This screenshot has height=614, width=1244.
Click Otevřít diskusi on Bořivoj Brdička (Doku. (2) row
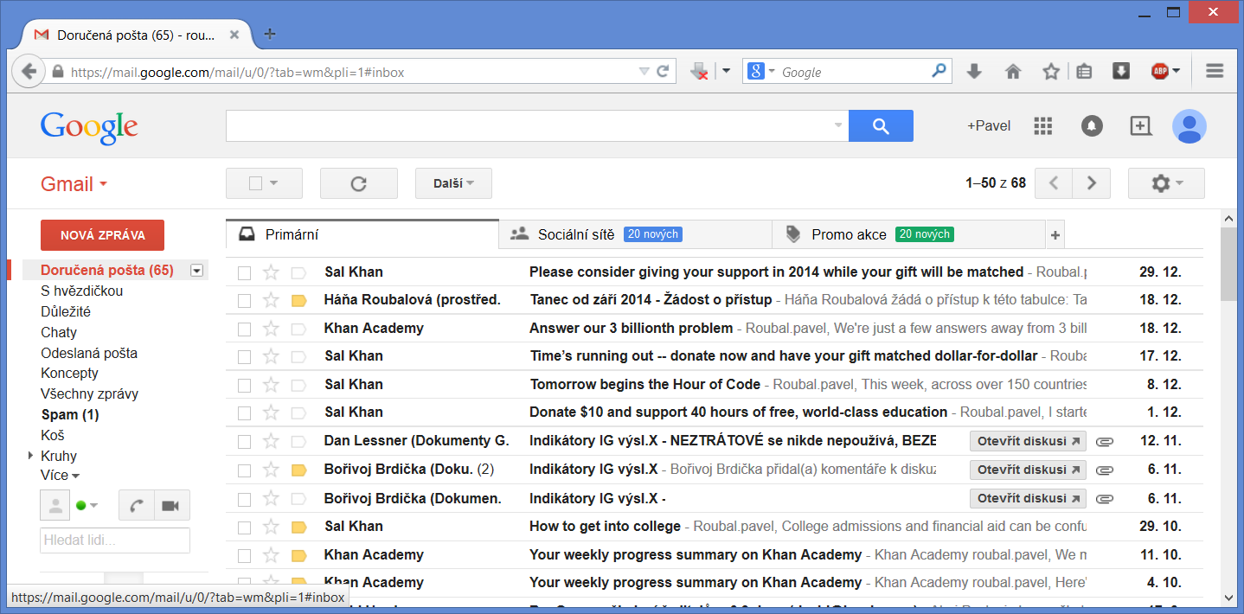pyautogui.click(x=1028, y=470)
